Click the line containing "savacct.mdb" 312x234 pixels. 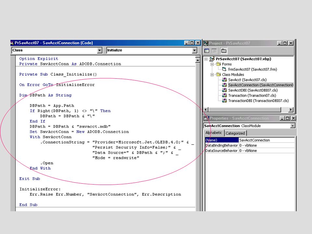(70, 126)
